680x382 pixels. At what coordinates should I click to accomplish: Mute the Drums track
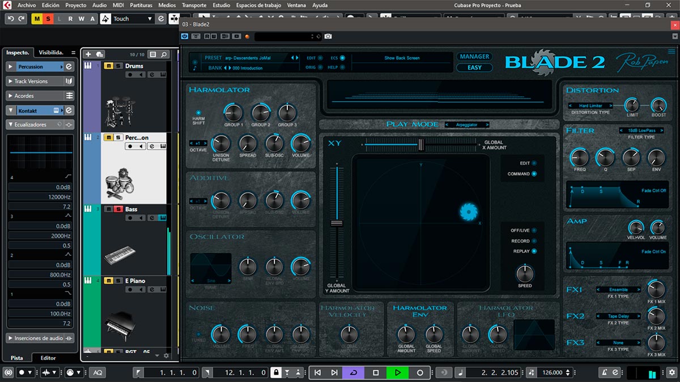pyautogui.click(x=108, y=66)
